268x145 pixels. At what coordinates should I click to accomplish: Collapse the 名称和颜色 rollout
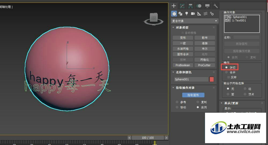click(173, 72)
